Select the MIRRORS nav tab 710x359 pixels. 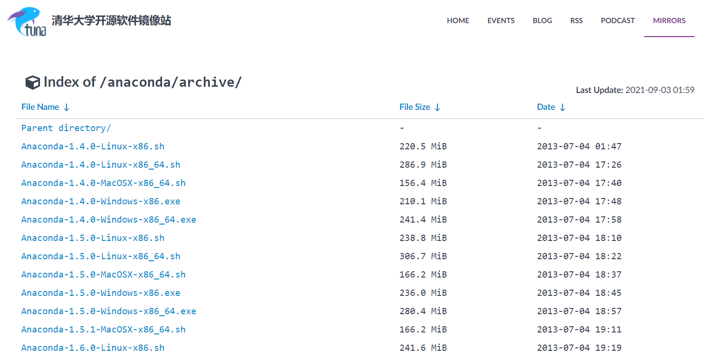(669, 21)
